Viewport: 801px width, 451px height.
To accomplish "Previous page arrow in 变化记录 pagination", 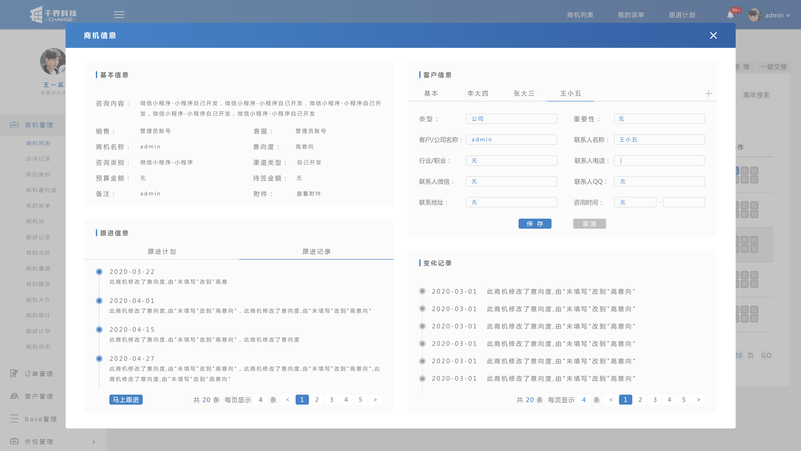I will (x=611, y=400).
